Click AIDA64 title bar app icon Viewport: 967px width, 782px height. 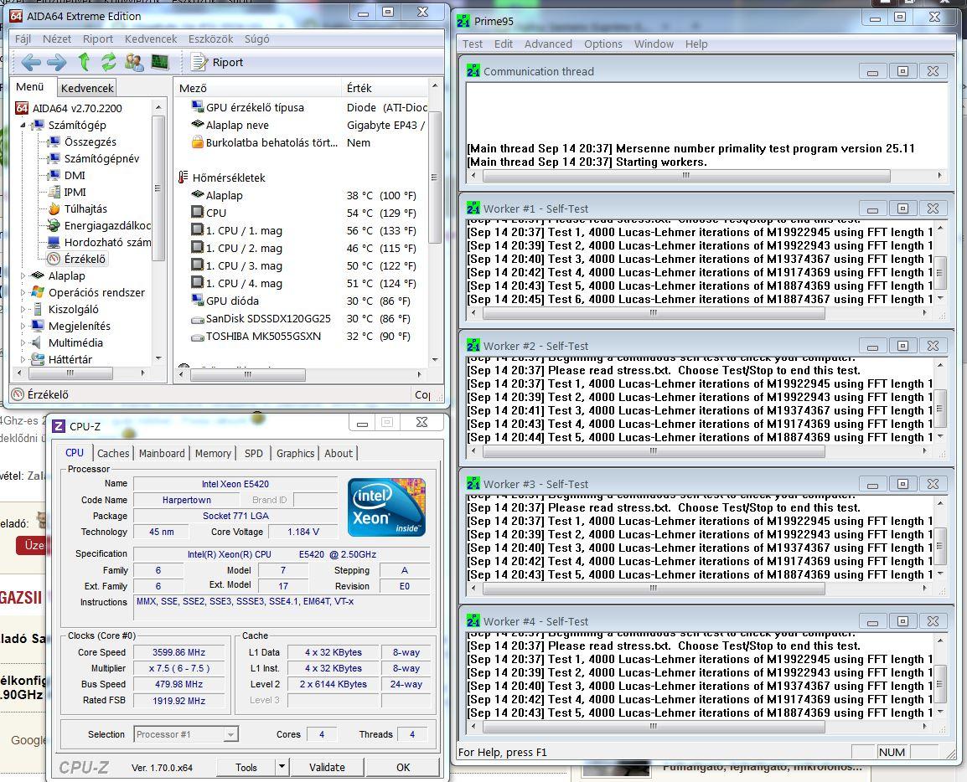16,16
